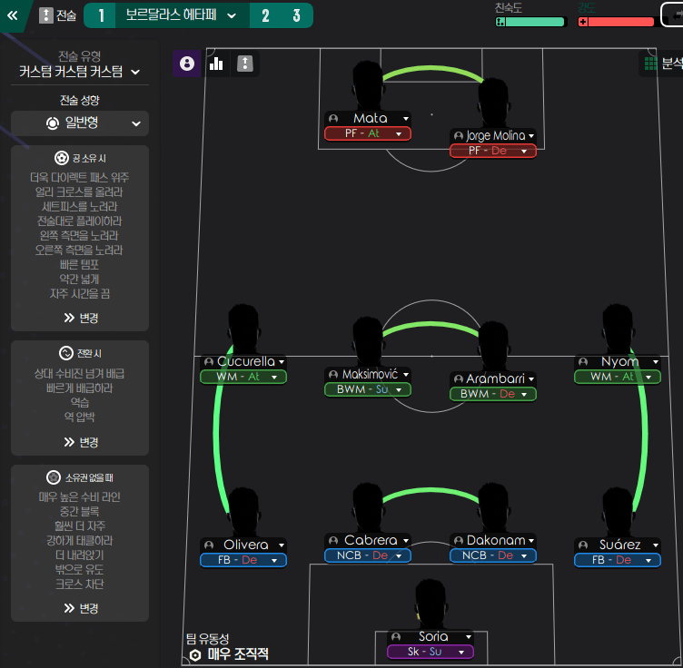Click the player icon next to Arambarri
This screenshot has width=683, height=668.
459,378
